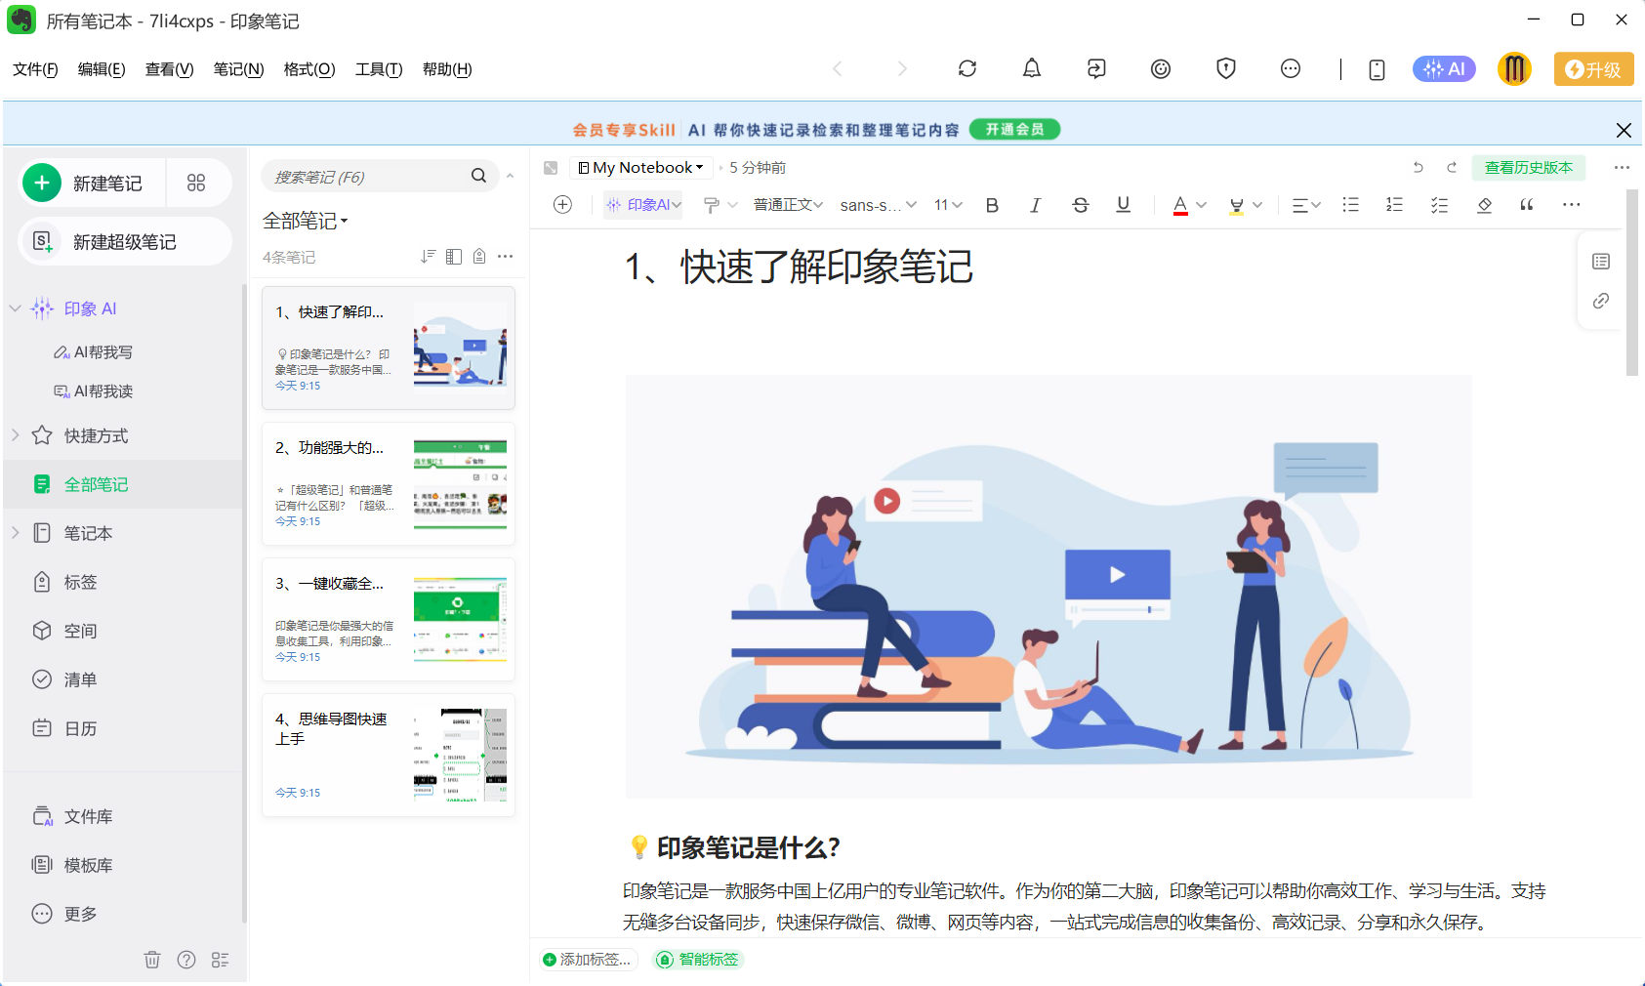
Task: Click the 升级 upgrade button
Action: click(x=1593, y=69)
